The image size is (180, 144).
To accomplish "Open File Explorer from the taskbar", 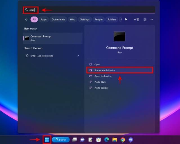I will coord(114,139).
